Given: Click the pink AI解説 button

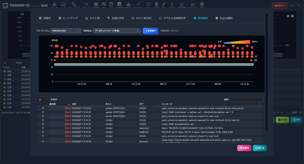Looking at the screenshot, I should coord(244,148).
